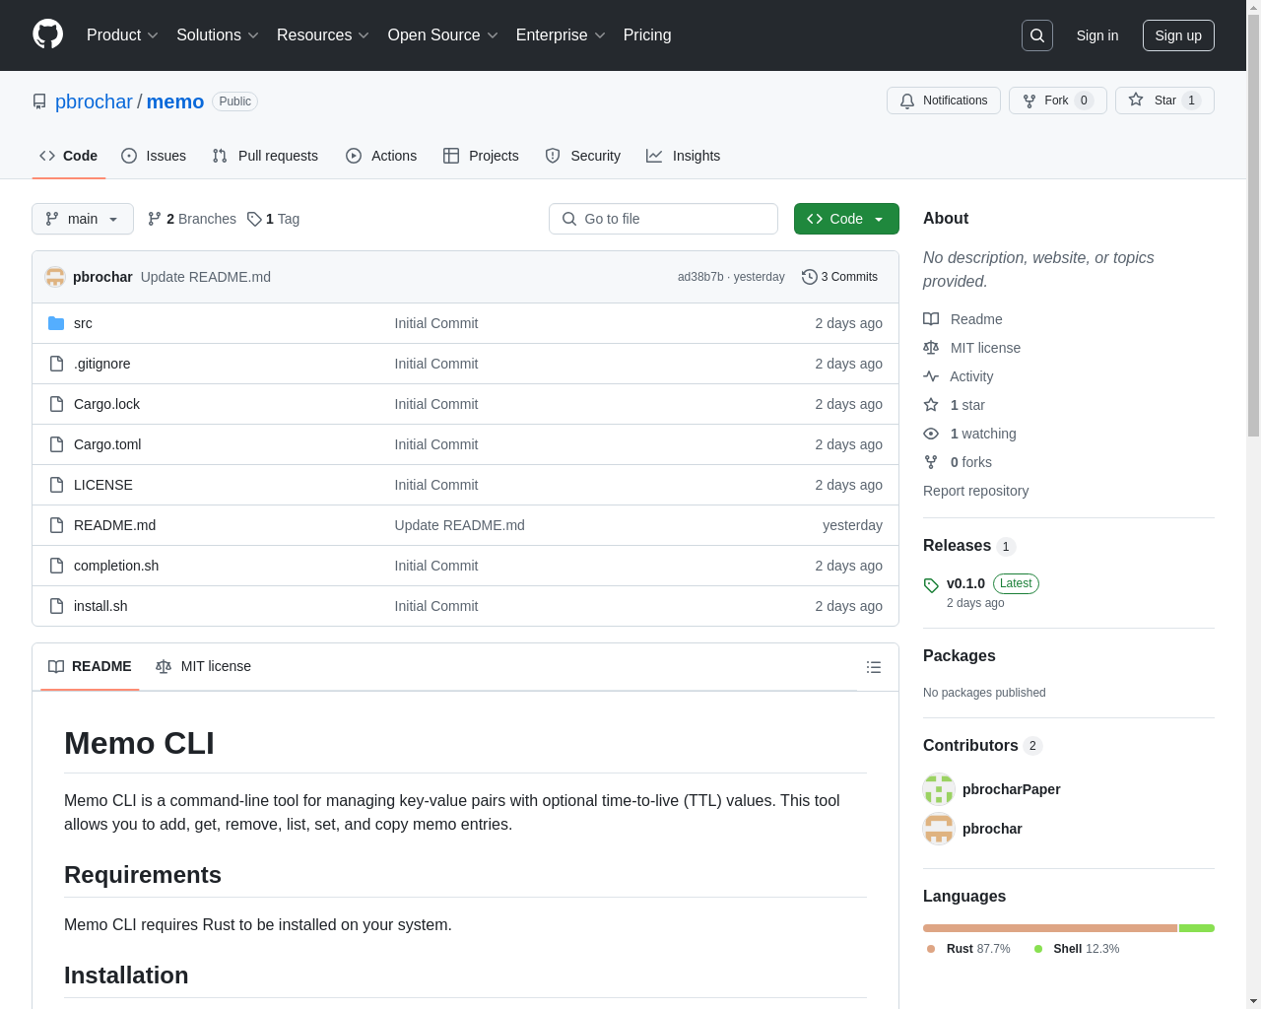Screen dimensions: 1261x1009
Task: Click the eye icon beside 1 watching
Action: 931,434
